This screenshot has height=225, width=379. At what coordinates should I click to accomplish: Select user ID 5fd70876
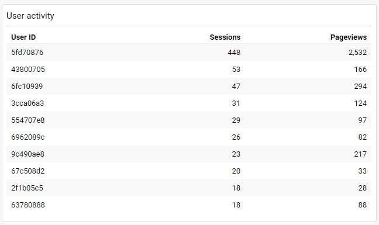pyautogui.click(x=27, y=53)
